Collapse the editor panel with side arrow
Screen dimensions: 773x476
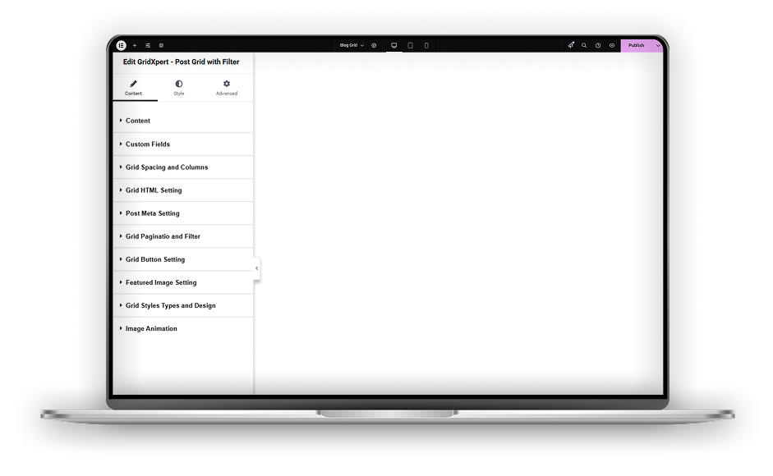[257, 268]
